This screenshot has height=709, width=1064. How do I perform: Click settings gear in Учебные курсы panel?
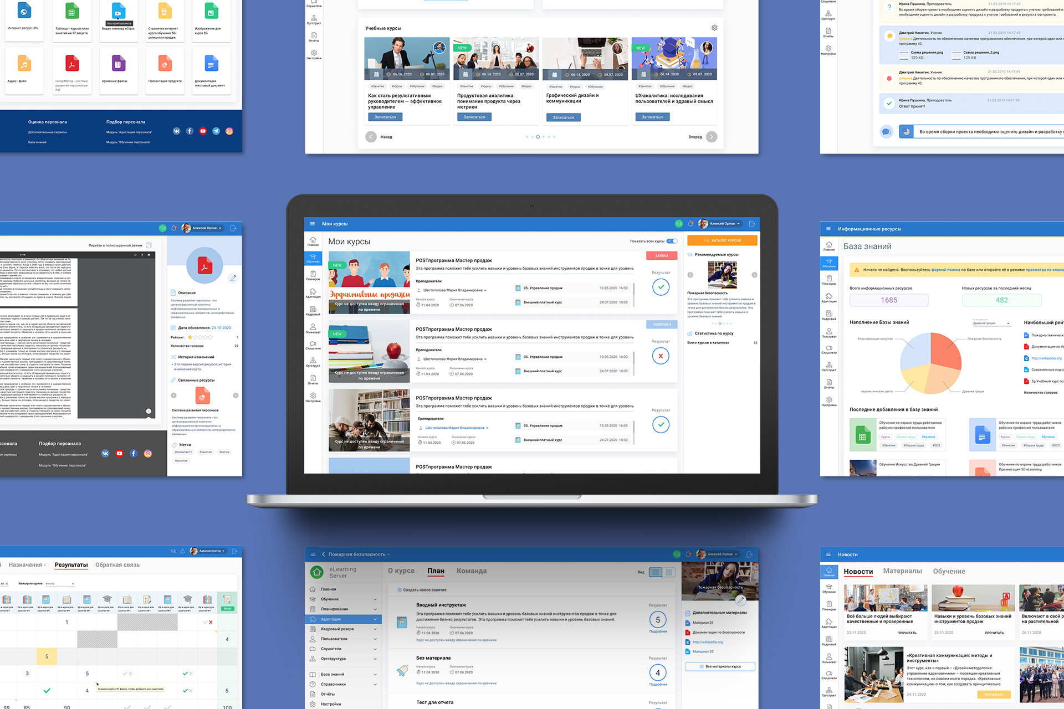click(714, 28)
